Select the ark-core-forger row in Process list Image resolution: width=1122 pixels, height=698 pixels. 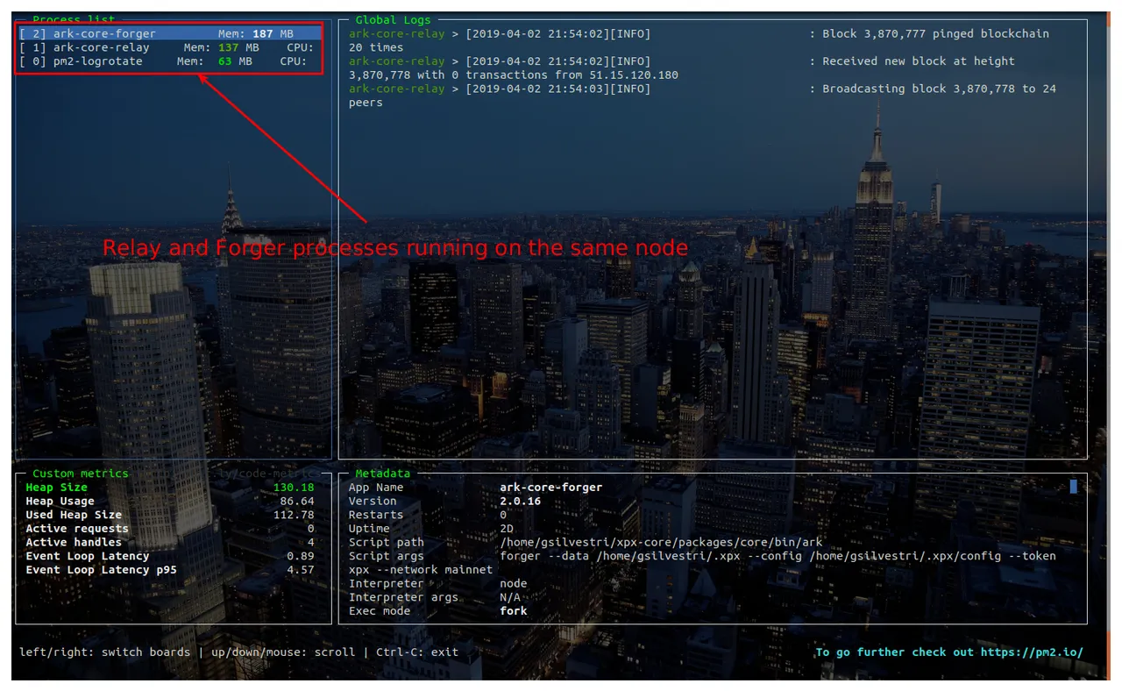click(x=170, y=34)
